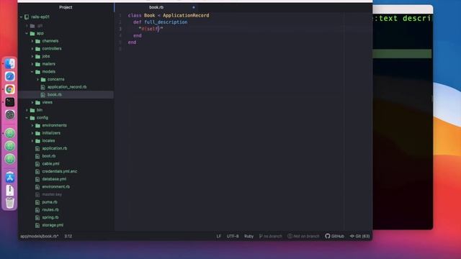Click the channels folder icon
Image resolution: width=461 pixels, height=259 pixels.
click(x=37, y=41)
